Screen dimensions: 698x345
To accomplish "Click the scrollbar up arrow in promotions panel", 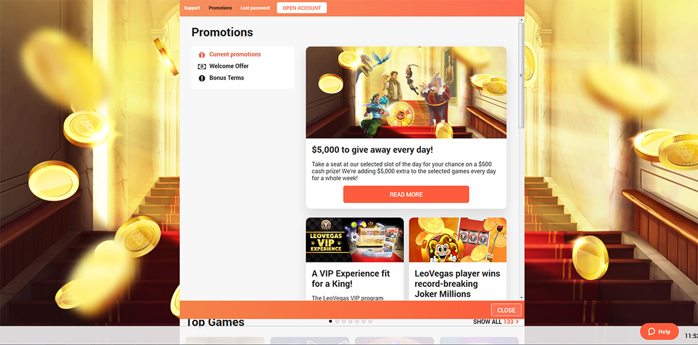I will [x=521, y=20].
